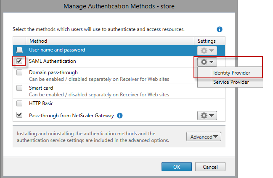
Task: Click the Method column header
Action: point(38,41)
